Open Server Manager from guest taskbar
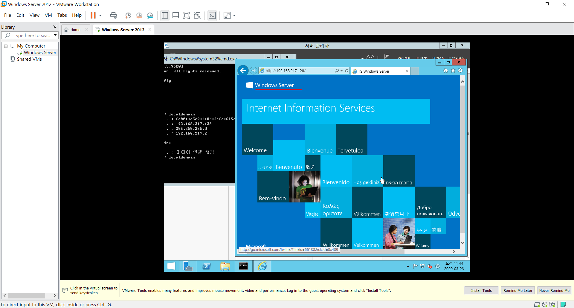574x308 pixels. pos(188,266)
